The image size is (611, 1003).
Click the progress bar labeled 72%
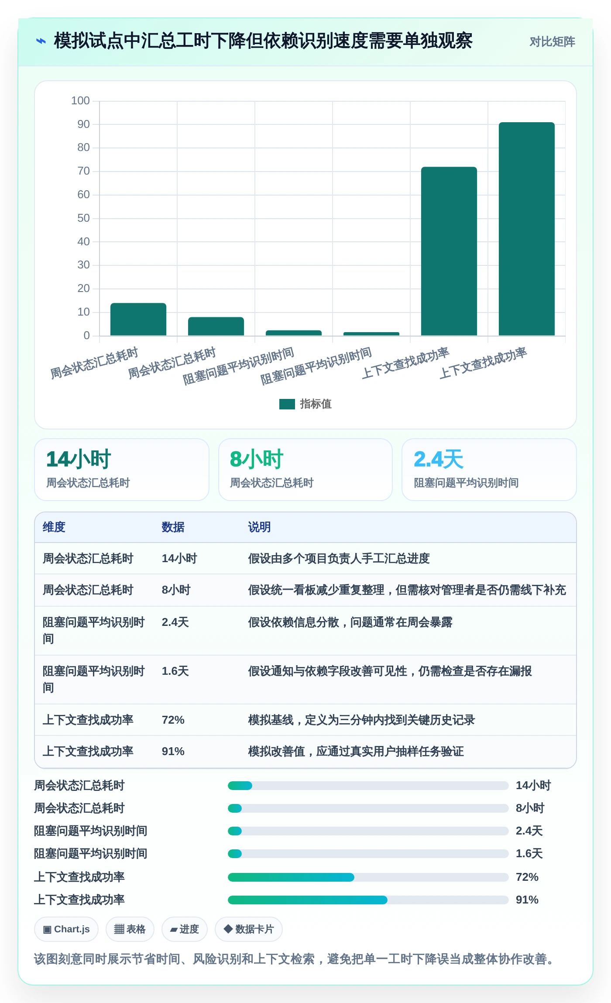pyautogui.click(x=368, y=877)
